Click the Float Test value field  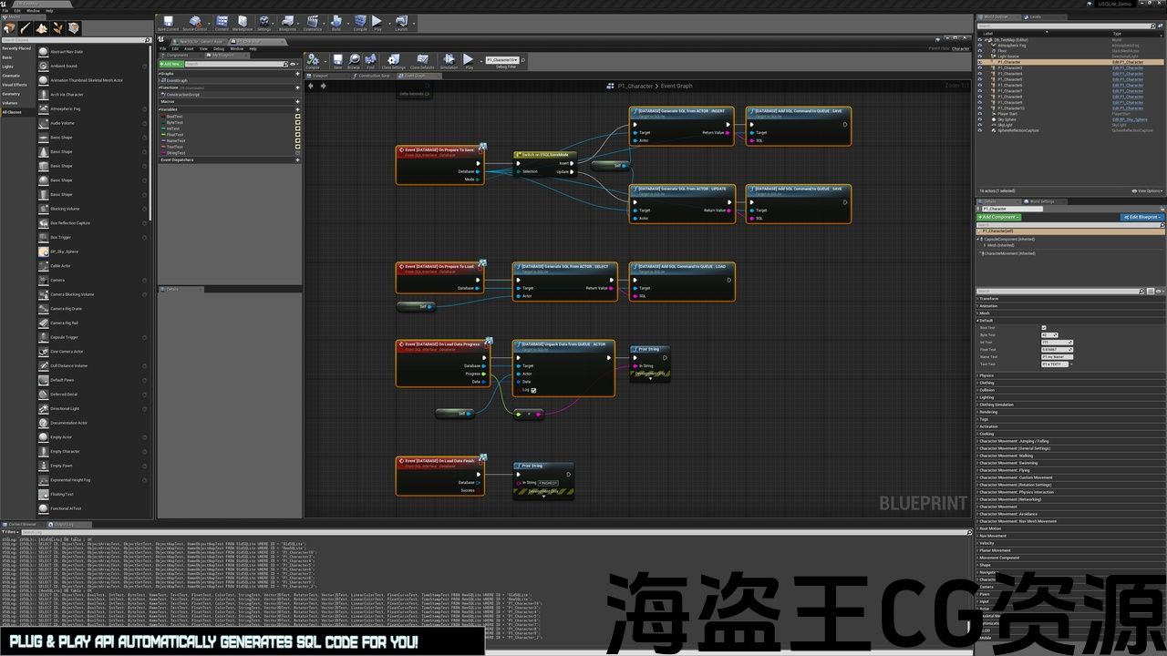click(1056, 350)
